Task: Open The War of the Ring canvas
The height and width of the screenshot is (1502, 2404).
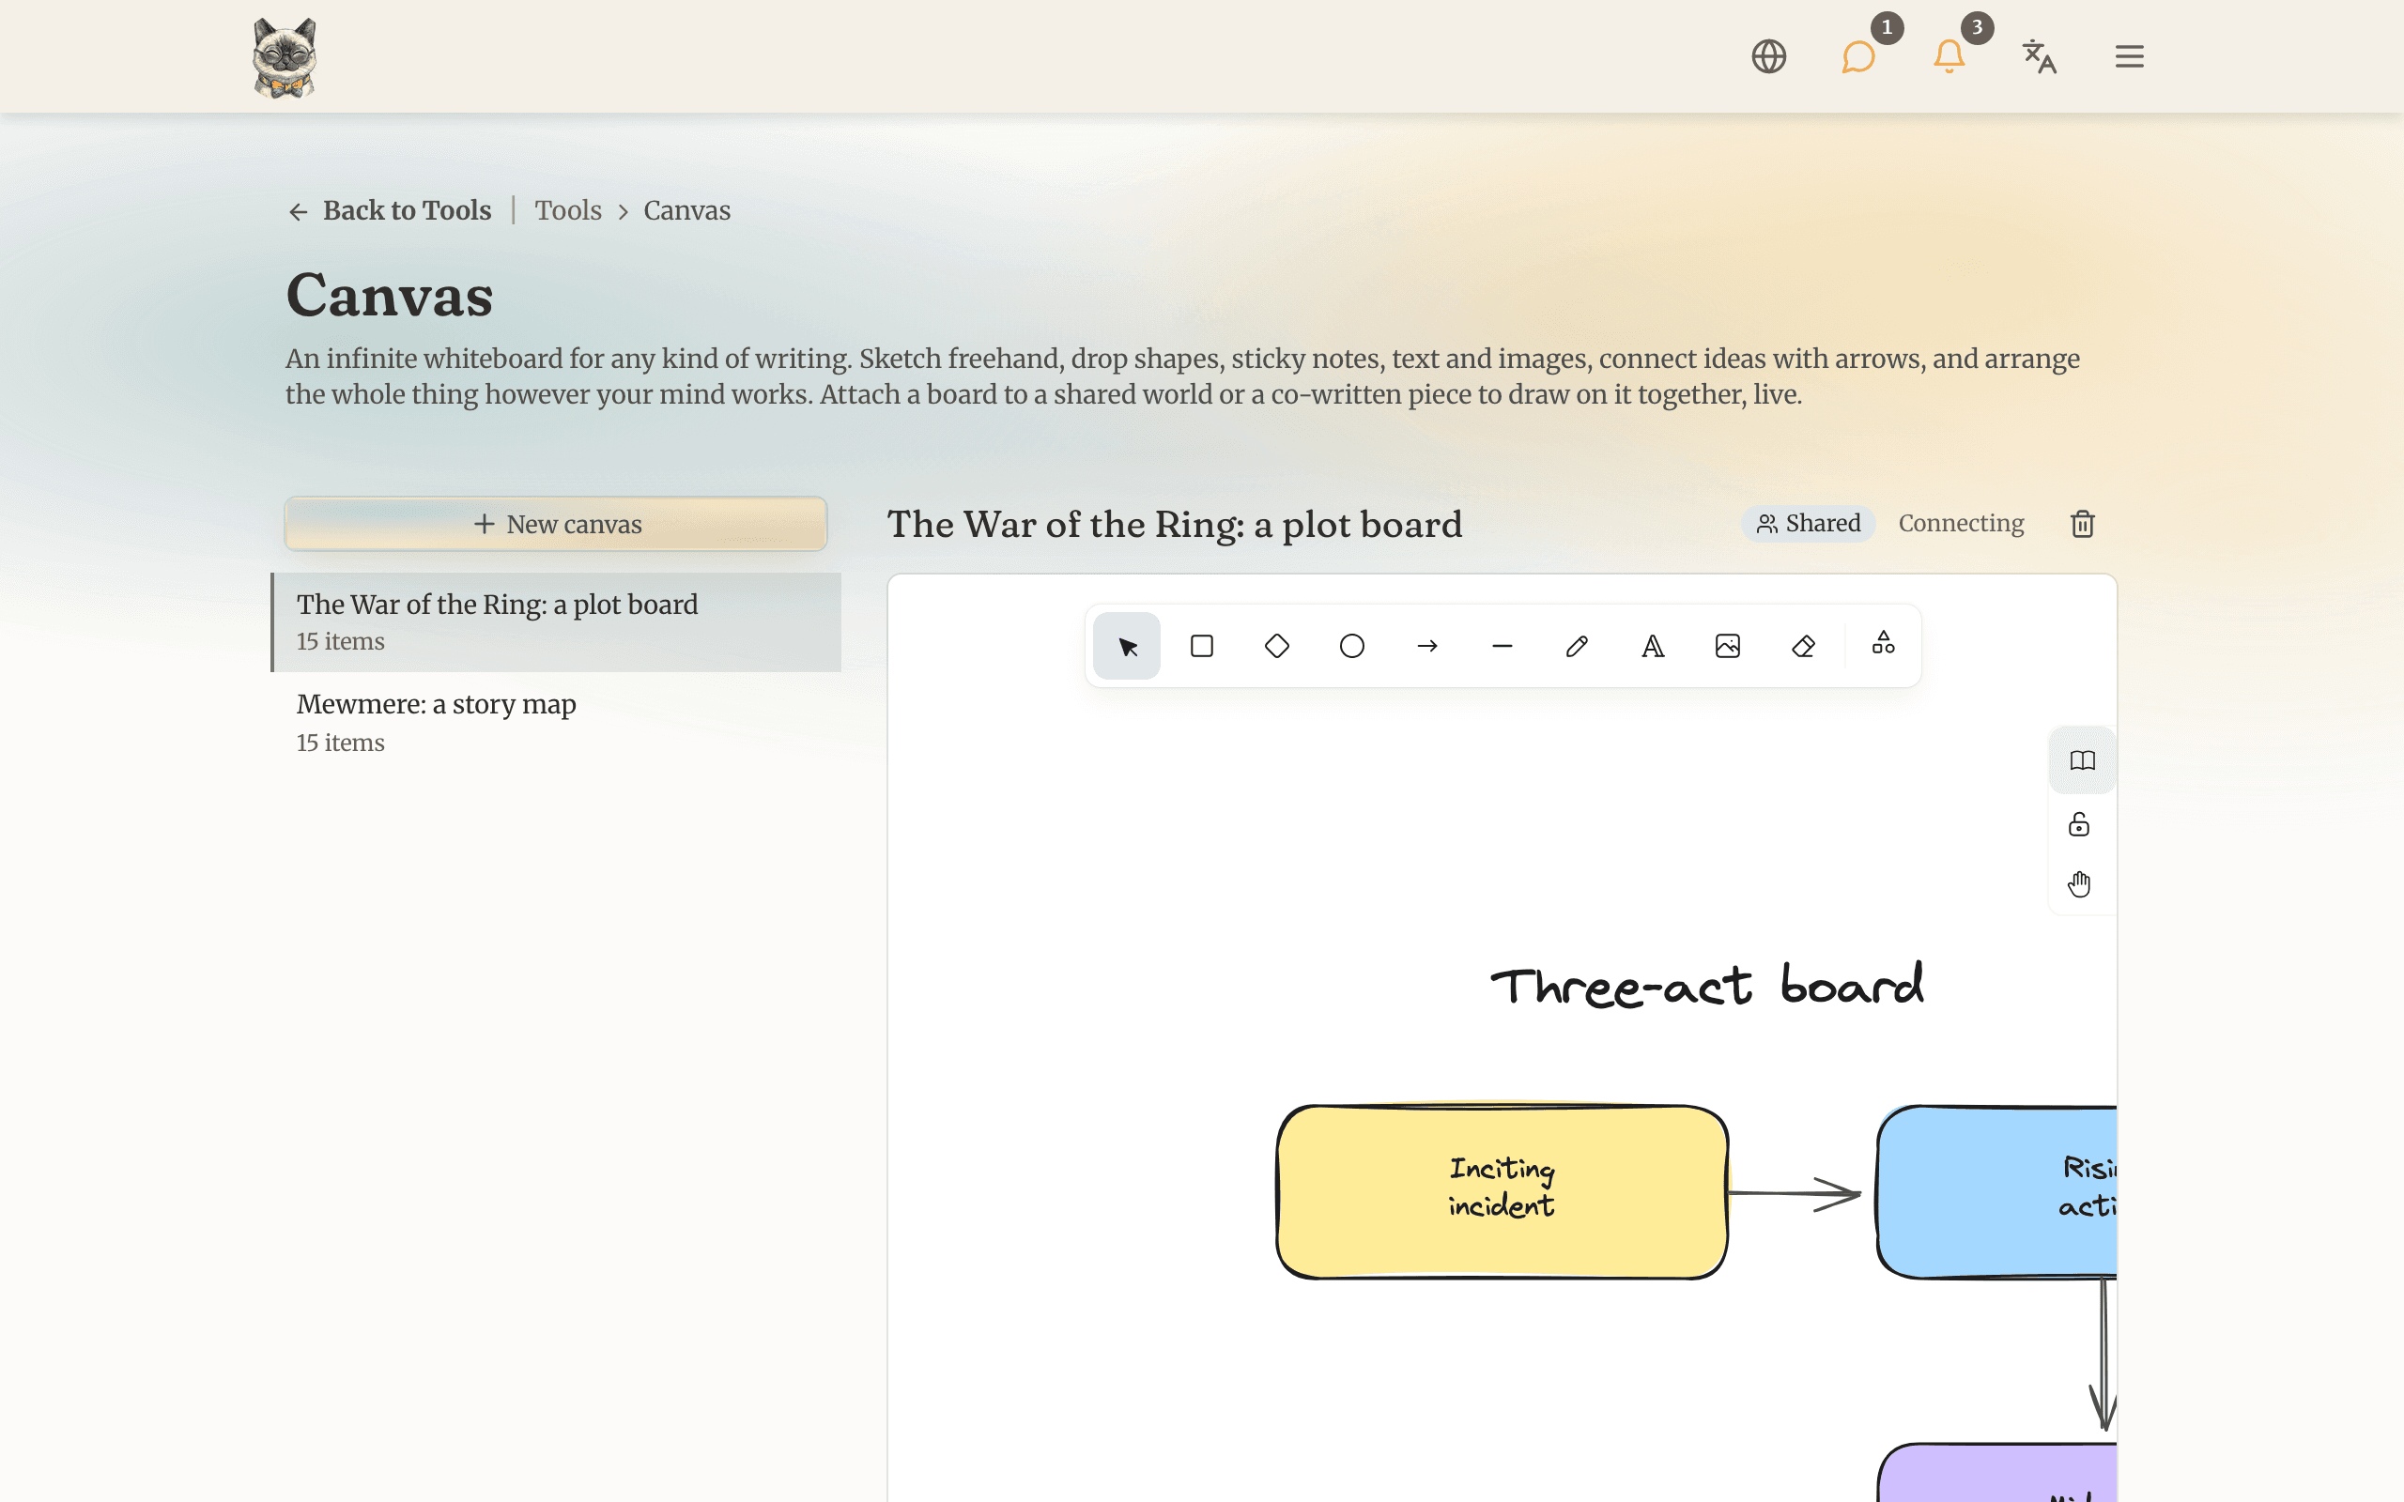Action: pyautogui.click(x=556, y=621)
